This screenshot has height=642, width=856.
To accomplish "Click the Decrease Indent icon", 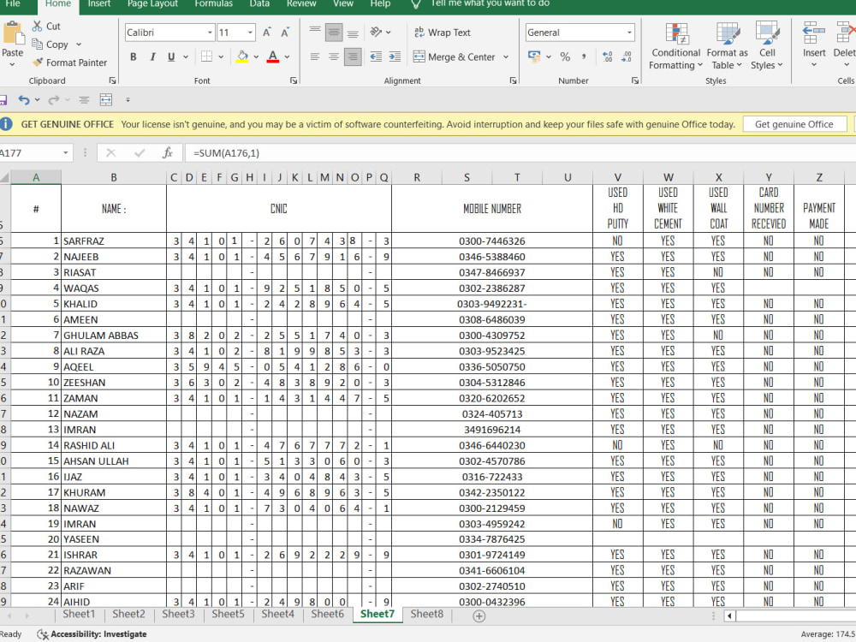I will pyautogui.click(x=376, y=56).
